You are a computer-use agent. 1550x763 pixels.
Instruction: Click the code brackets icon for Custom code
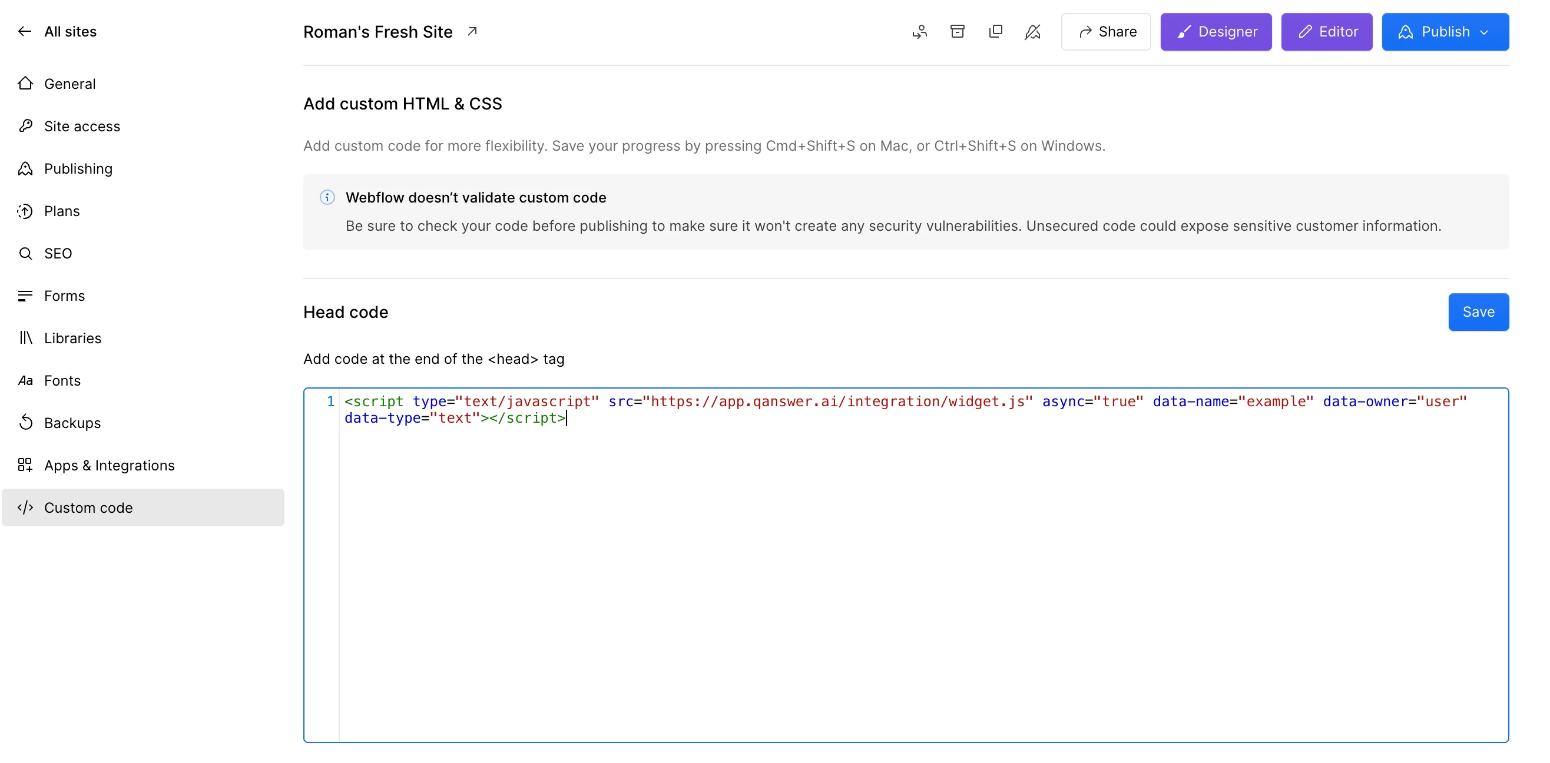[x=25, y=507]
